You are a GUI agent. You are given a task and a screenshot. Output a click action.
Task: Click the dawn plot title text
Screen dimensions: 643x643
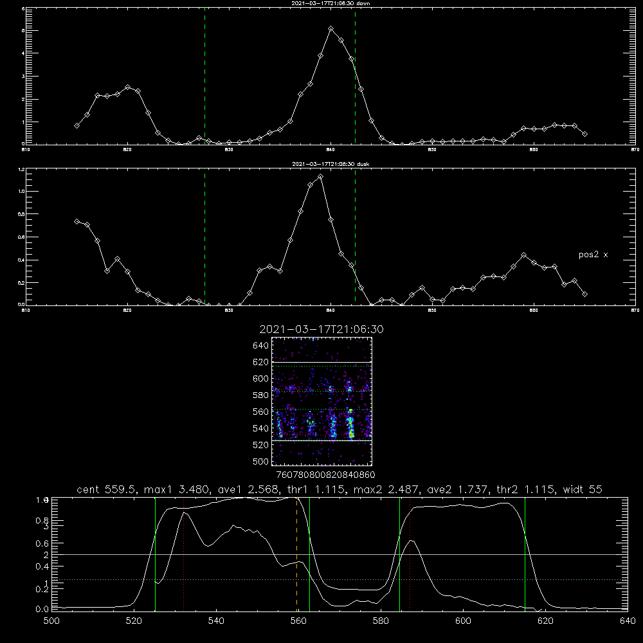tap(331, 3)
